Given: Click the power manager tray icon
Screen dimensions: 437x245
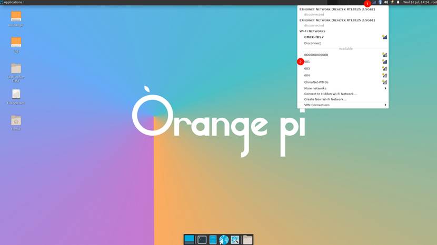Looking at the screenshot, I should [x=392, y=2].
